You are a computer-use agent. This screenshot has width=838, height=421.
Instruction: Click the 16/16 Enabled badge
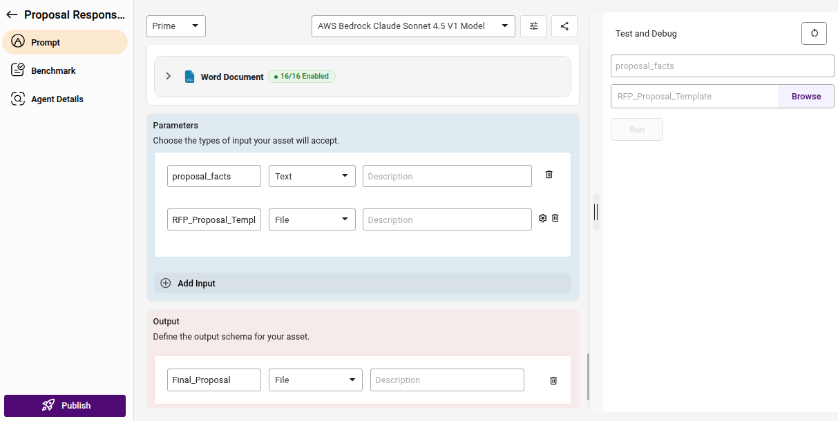[302, 77]
